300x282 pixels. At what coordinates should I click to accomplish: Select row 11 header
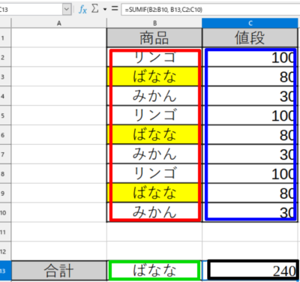pos(5,232)
